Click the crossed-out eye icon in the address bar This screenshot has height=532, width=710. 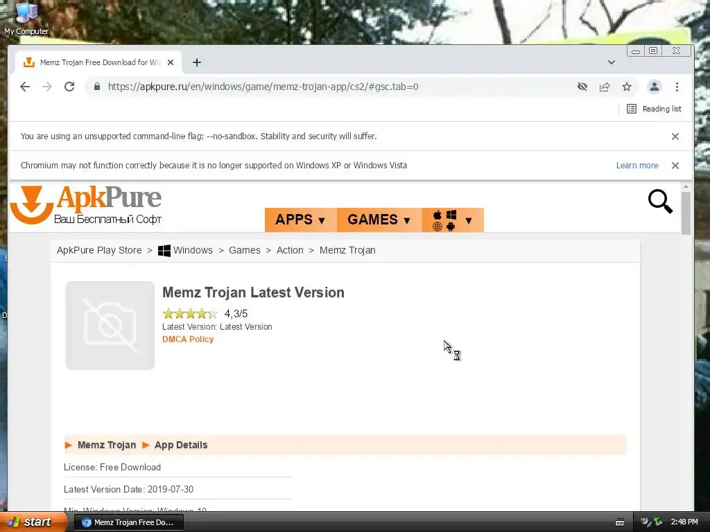582,87
